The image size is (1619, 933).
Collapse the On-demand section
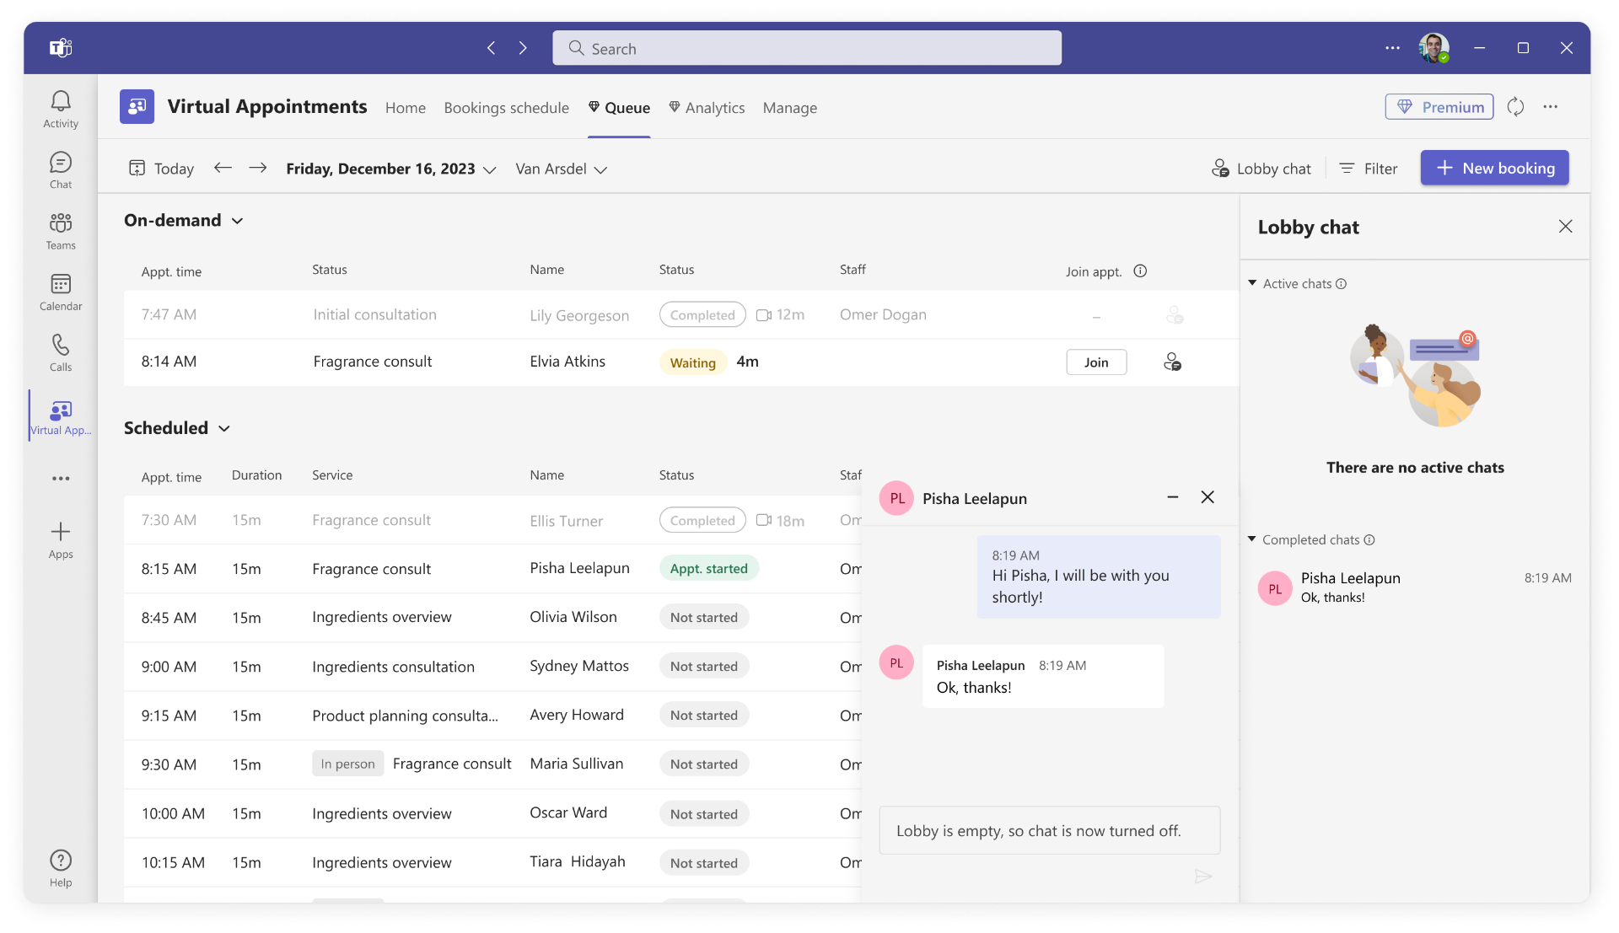point(238,221)
